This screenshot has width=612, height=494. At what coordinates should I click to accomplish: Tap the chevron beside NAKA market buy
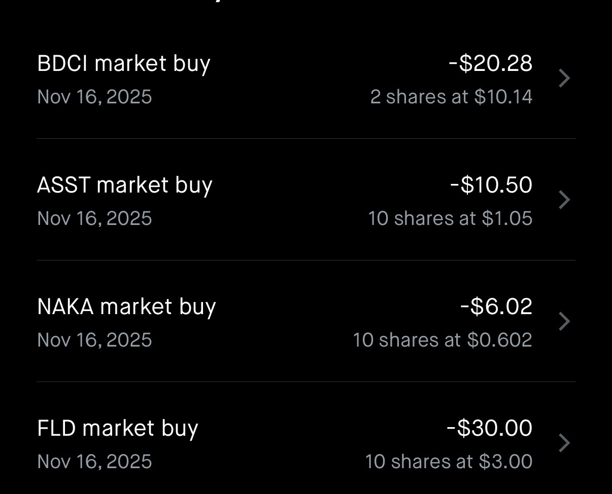(x=564, y=322)
